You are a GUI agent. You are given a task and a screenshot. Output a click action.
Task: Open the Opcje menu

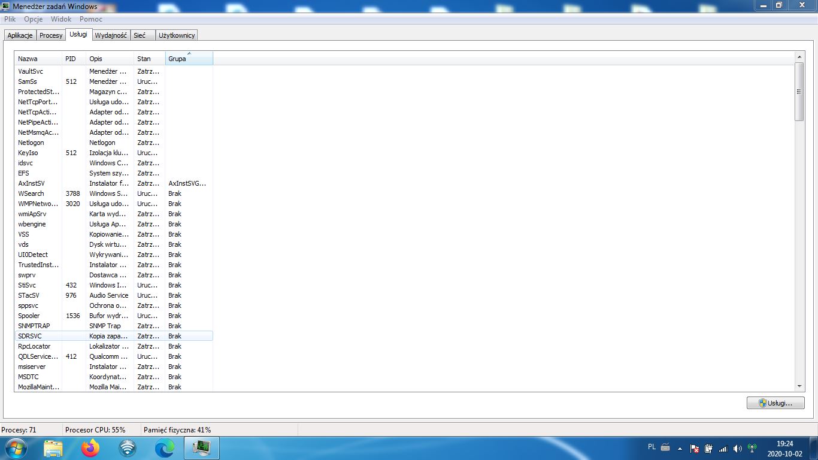(x=33, y=19)
